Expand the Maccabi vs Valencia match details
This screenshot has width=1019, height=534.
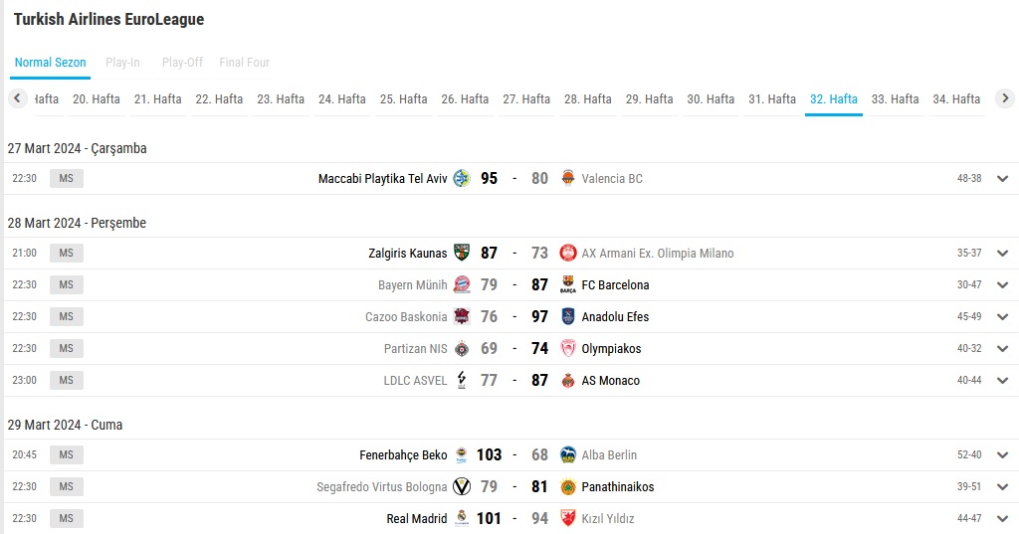[x=1002, y=179]
